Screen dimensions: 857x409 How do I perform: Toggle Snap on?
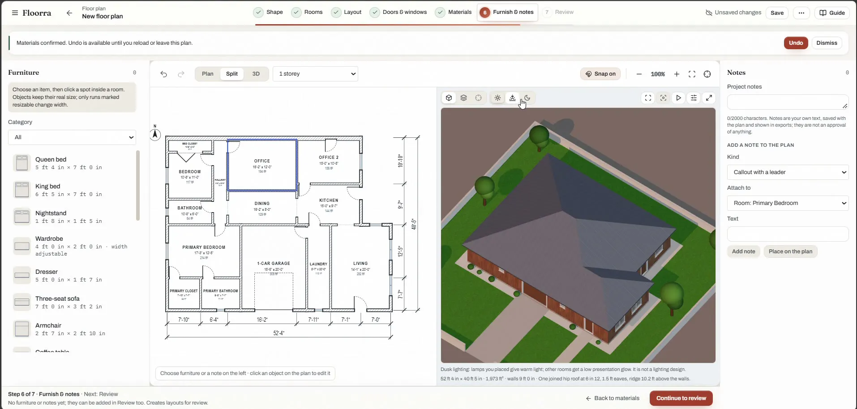[600, 74]
